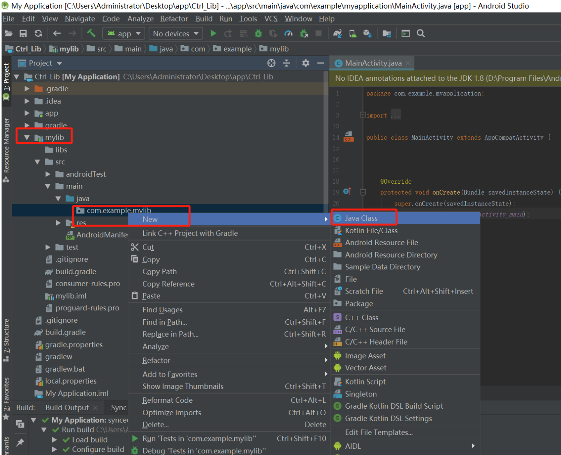Expand folded import block on line 3
This screenshot has width=561, height=455.
click(x=362, y=115)
